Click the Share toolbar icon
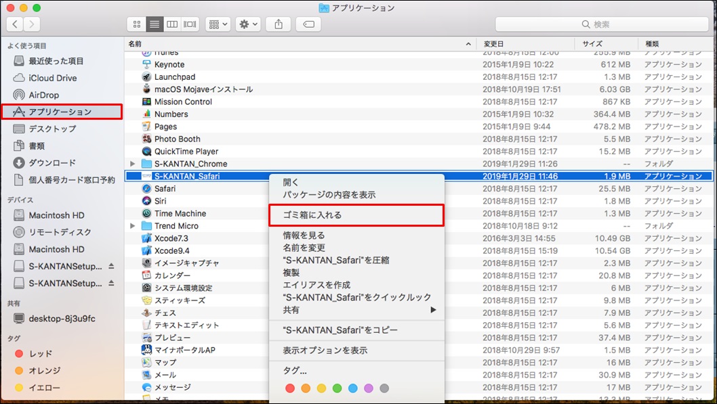 [x=279, y=24]
